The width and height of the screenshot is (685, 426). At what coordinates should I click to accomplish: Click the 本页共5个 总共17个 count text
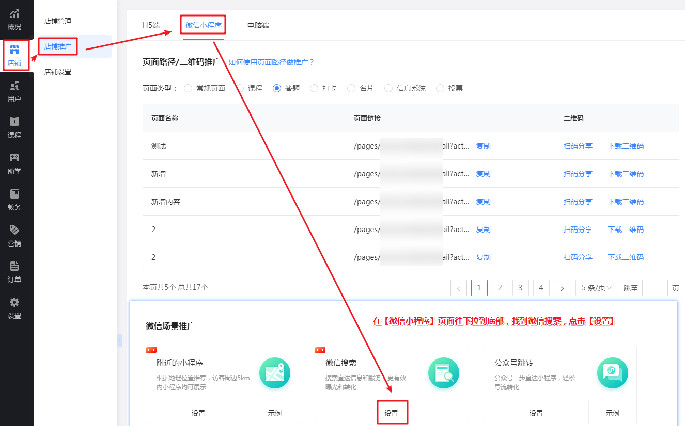176,287
